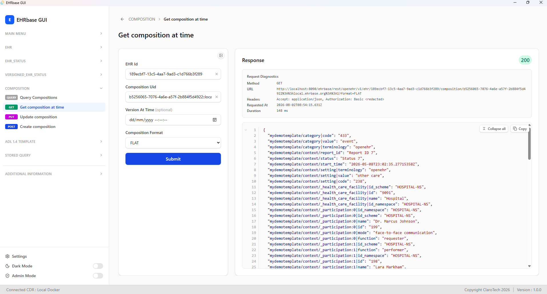Click the Copyright ClaroTech 2026 footer text
Viewport: 547px width, 294px height.
487,290
